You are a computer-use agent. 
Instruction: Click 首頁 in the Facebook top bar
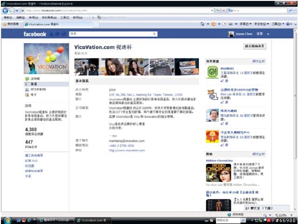[x=260, y=34]
